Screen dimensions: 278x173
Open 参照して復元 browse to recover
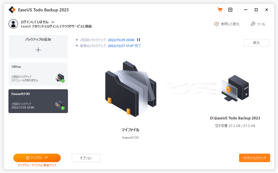(x=227, y=24)
